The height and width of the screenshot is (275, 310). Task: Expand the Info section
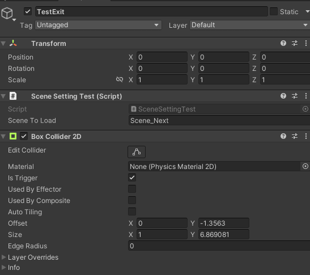coord(3,267)
